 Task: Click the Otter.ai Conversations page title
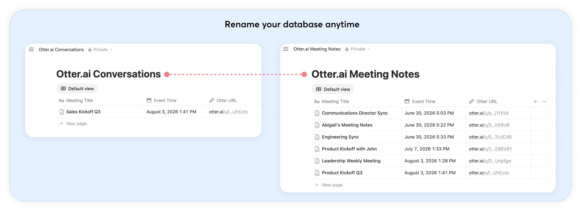coord(108,74)
